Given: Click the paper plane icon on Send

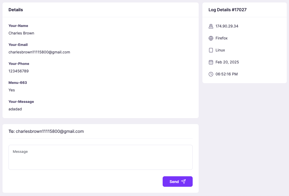Looking at the screenshot, I should (183, 182).
